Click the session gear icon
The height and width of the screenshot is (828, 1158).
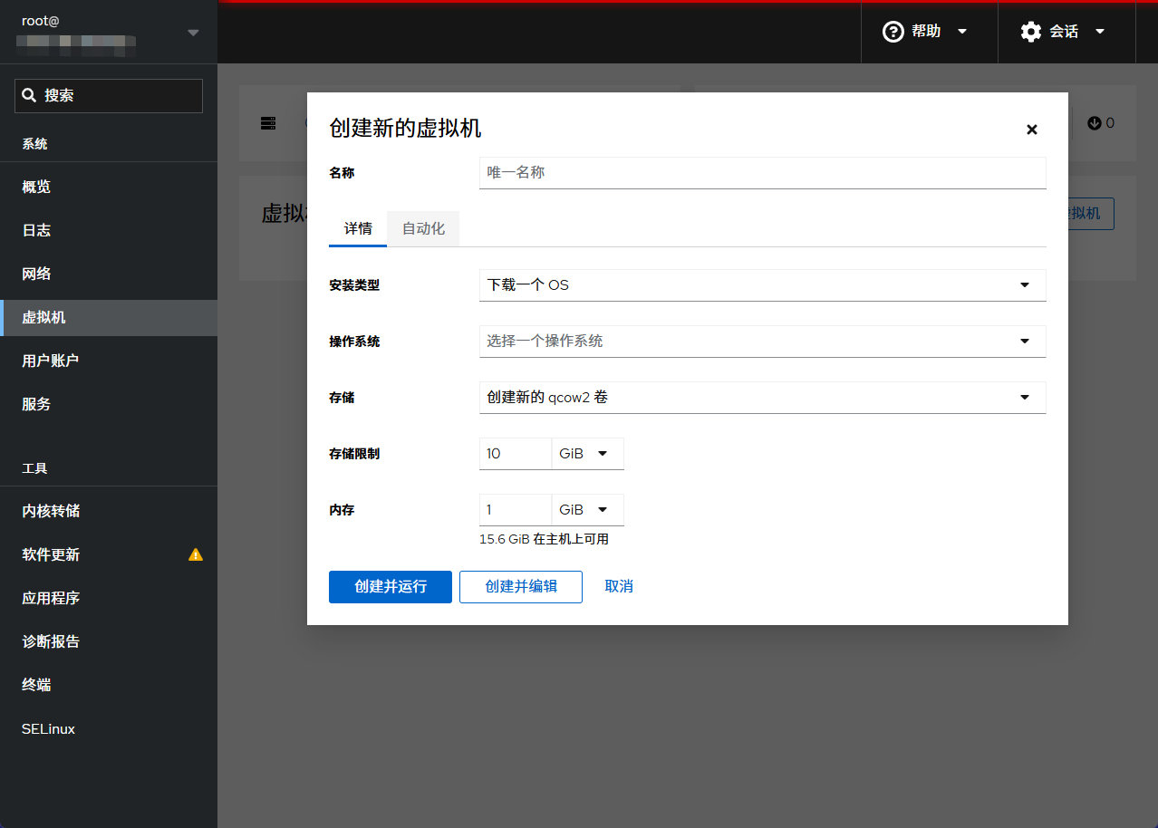coord(1030,32)
